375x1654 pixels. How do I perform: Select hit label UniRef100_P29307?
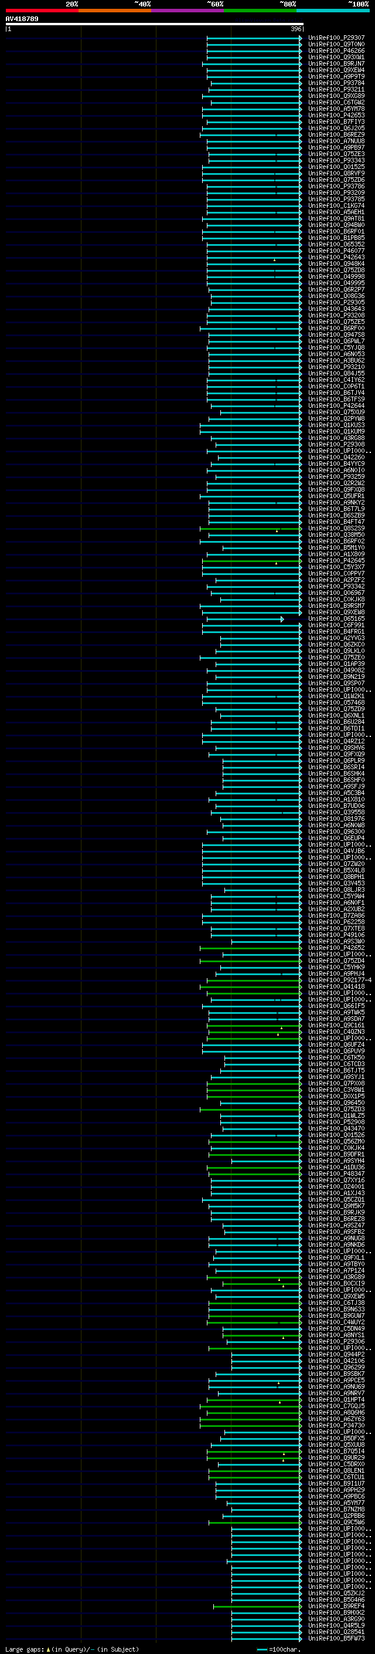point(336,38)
